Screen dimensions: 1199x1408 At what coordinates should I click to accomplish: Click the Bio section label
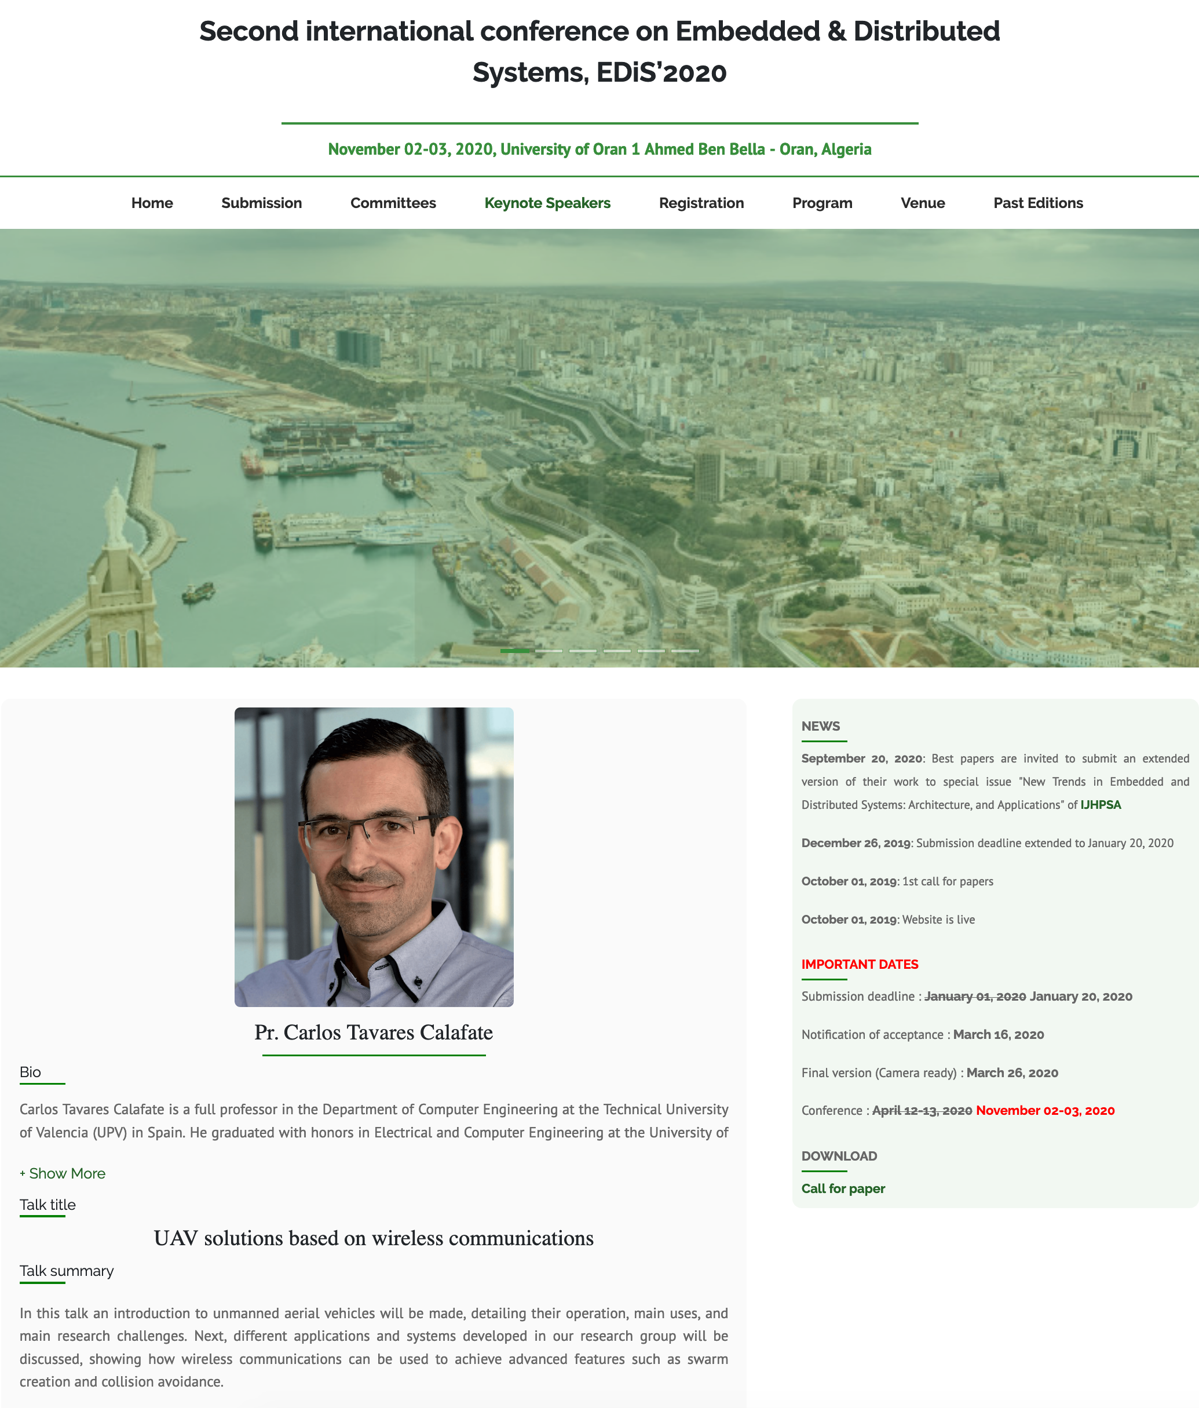click(31, 1073)
